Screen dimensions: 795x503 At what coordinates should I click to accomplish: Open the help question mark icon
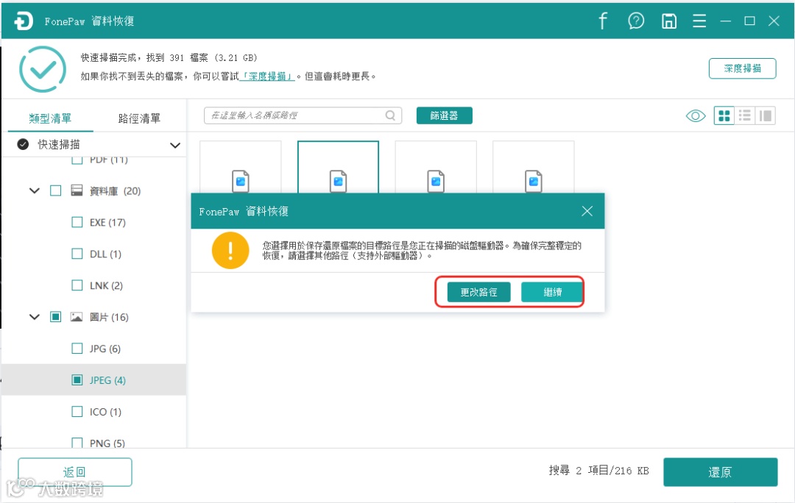[636, 21]
